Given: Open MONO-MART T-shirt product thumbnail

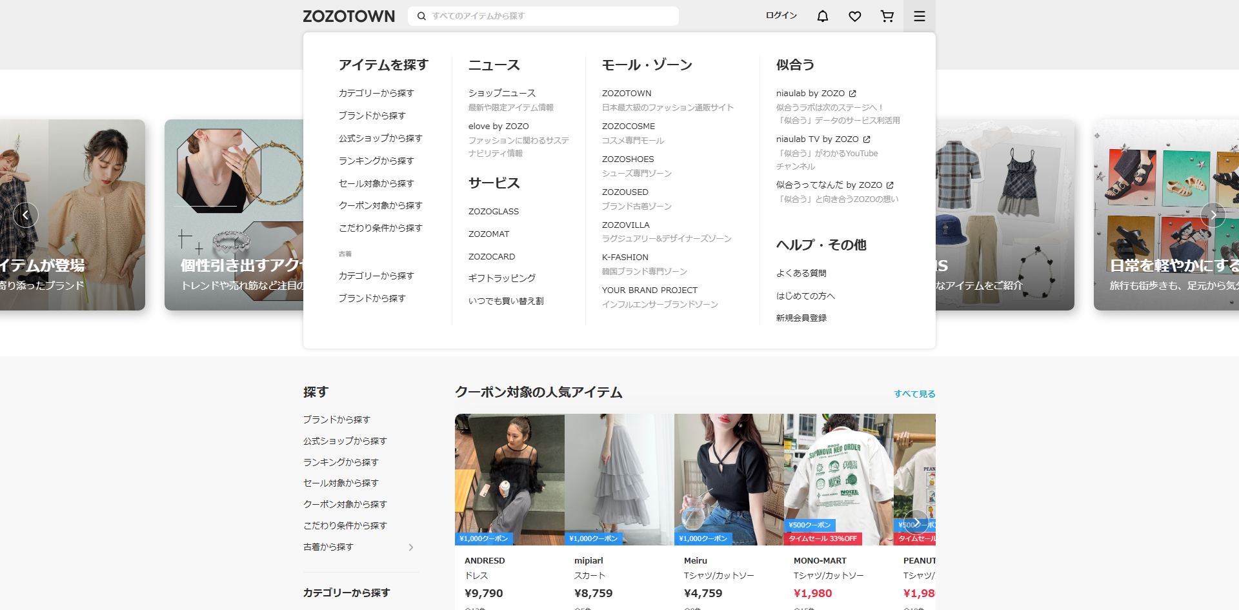Looking at the screenshot, I should pyautogui.click(x=839, y=480).
